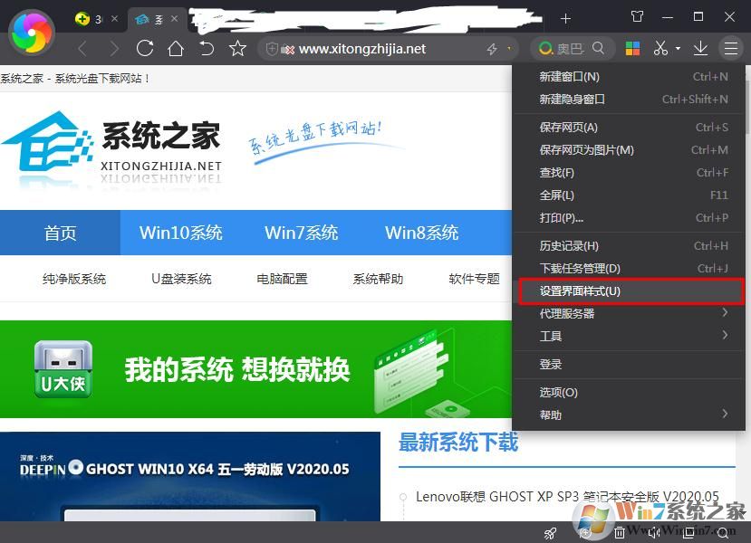The image size is (751, 543).
Task: Click the boost rocket icon in bottom status bar
Action: click(x=551, y=534)
